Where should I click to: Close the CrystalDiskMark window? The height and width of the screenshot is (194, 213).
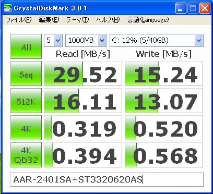[205, 8]
